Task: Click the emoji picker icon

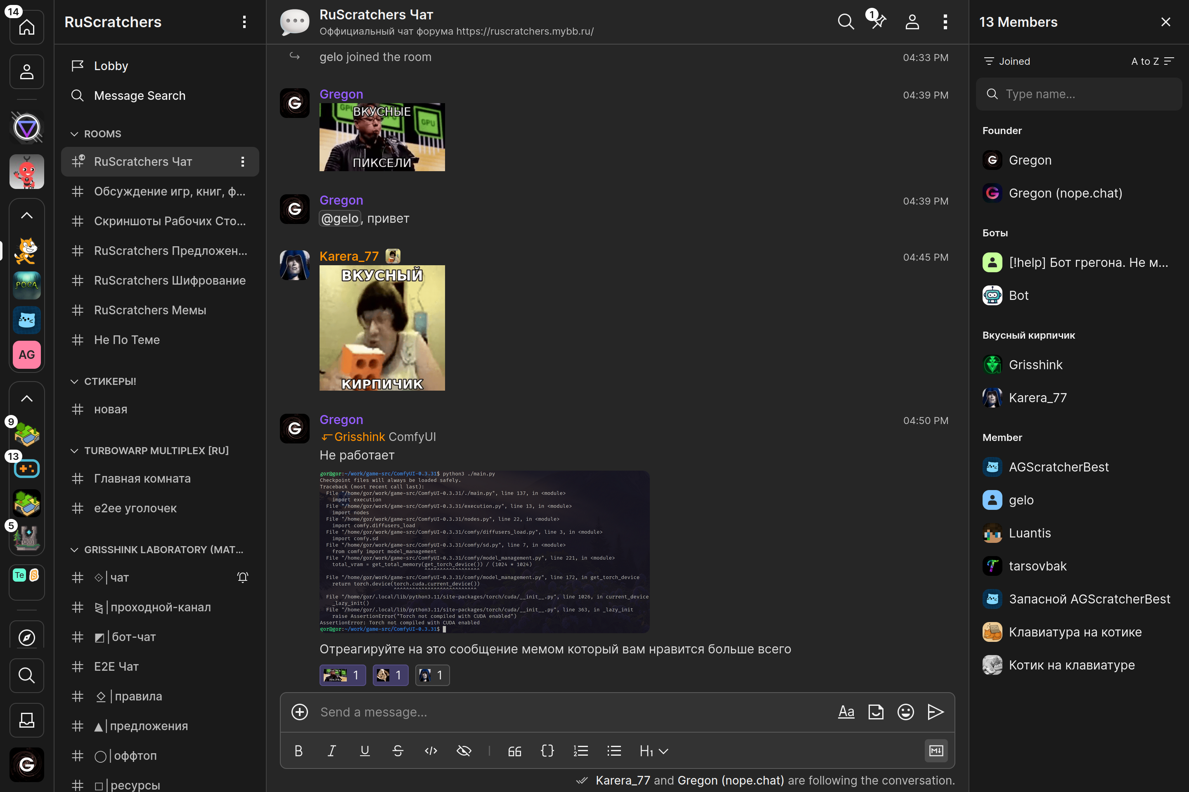Action: click(x=905, y=712)
